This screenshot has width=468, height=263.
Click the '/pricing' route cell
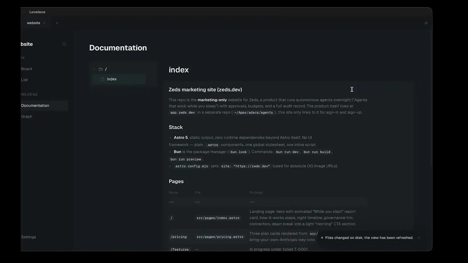(178, 237)
